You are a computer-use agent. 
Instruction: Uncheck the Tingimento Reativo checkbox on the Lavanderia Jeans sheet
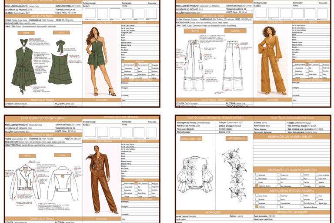[257, 186]
